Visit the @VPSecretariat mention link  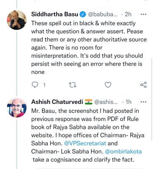click(85, 143)
